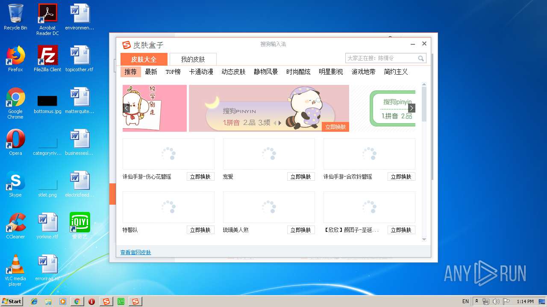Open Opera from the taskbar
The image size is (547, 307).
click(91, 301)
